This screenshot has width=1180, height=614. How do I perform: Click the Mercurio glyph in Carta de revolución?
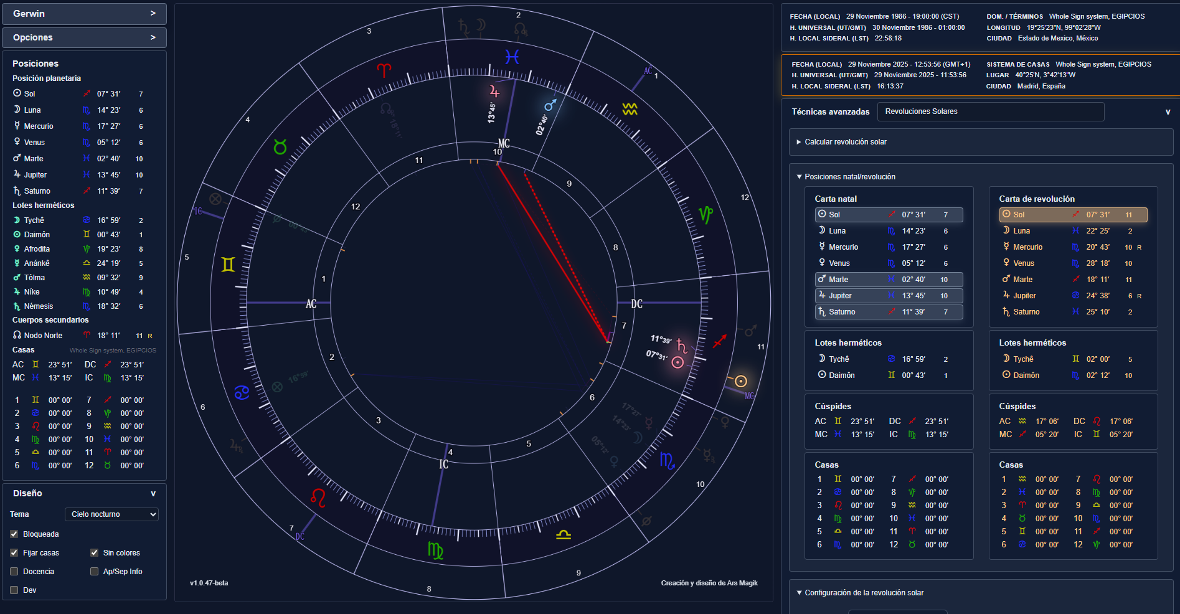[1007, 247]
